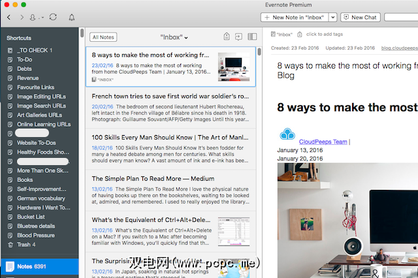Viewport: 418px width, 278px height.
Task: Click the sidebar scrollbar handle
Action: 82,33
